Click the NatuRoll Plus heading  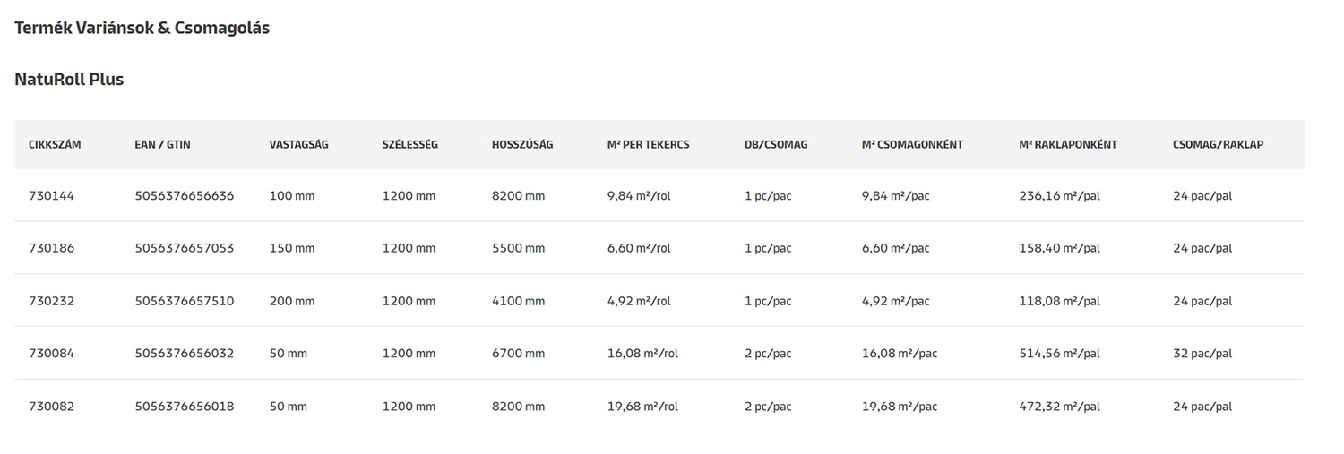(69, 80)
